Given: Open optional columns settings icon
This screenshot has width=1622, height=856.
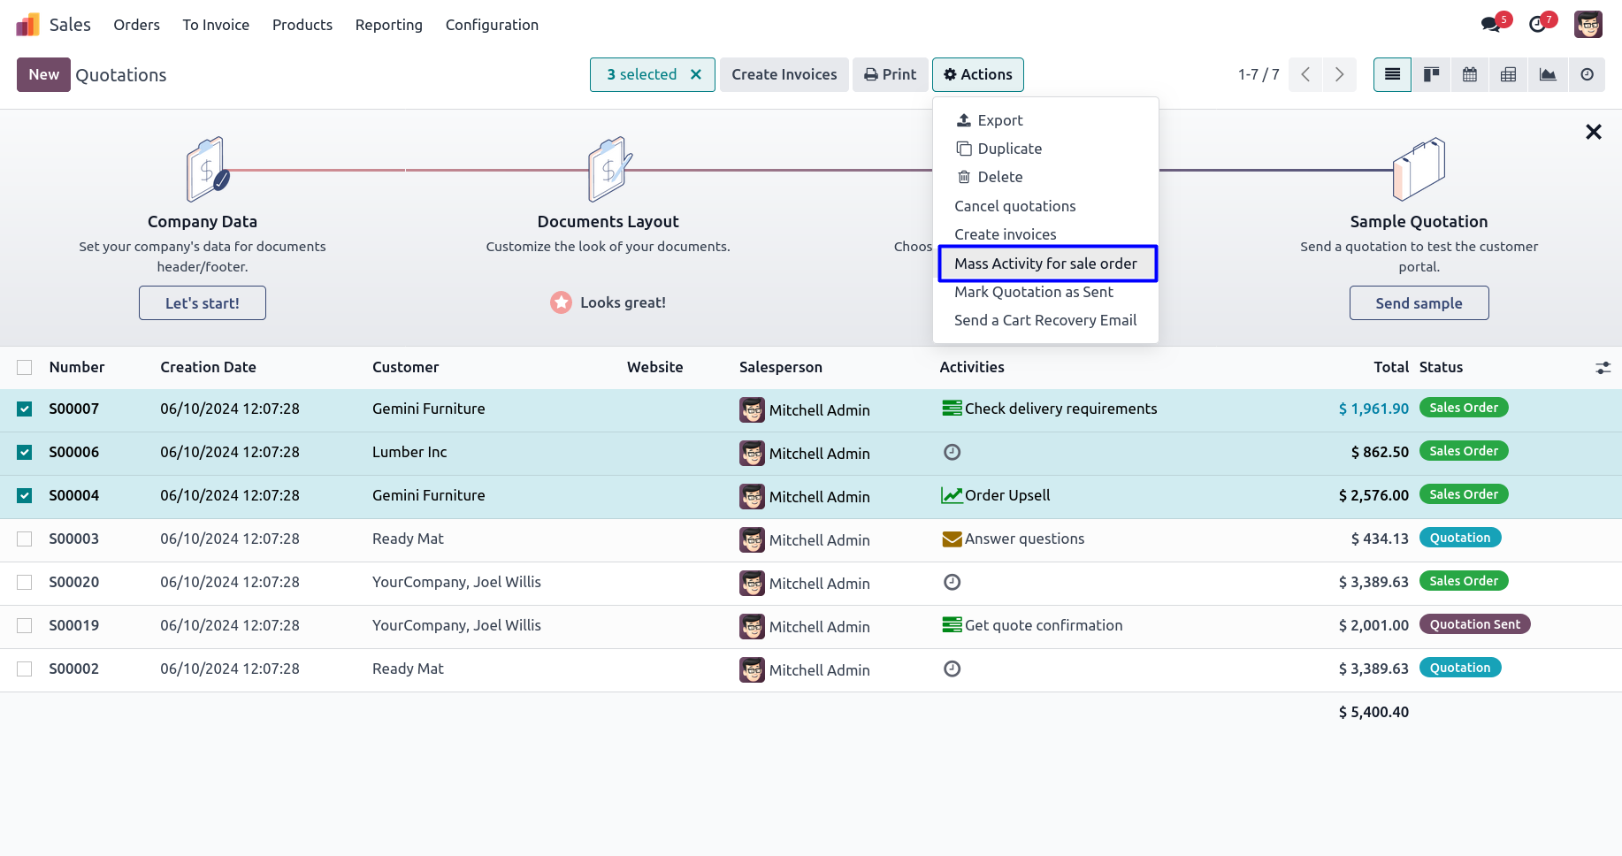Looking at the screenshot, I should 1603,368.
